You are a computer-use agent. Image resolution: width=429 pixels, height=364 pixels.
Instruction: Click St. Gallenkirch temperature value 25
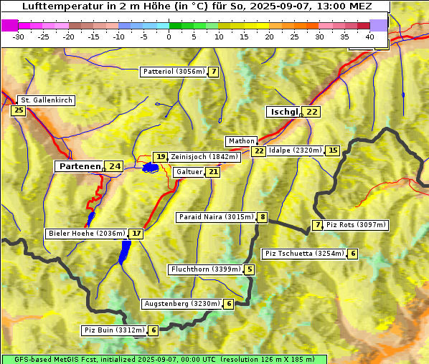(19, 110)
